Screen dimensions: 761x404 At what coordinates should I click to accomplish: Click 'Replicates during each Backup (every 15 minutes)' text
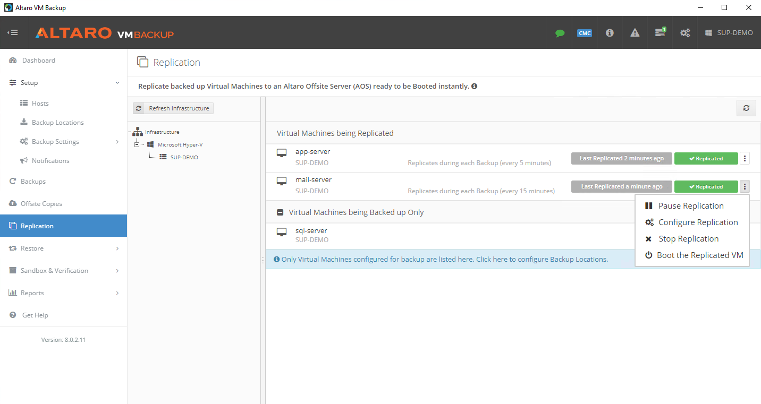(481, 191)
